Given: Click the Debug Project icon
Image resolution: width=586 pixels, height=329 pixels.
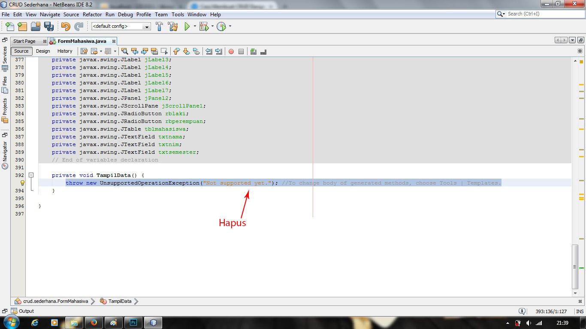Looking at the screenshot, I should coord(204,27).
